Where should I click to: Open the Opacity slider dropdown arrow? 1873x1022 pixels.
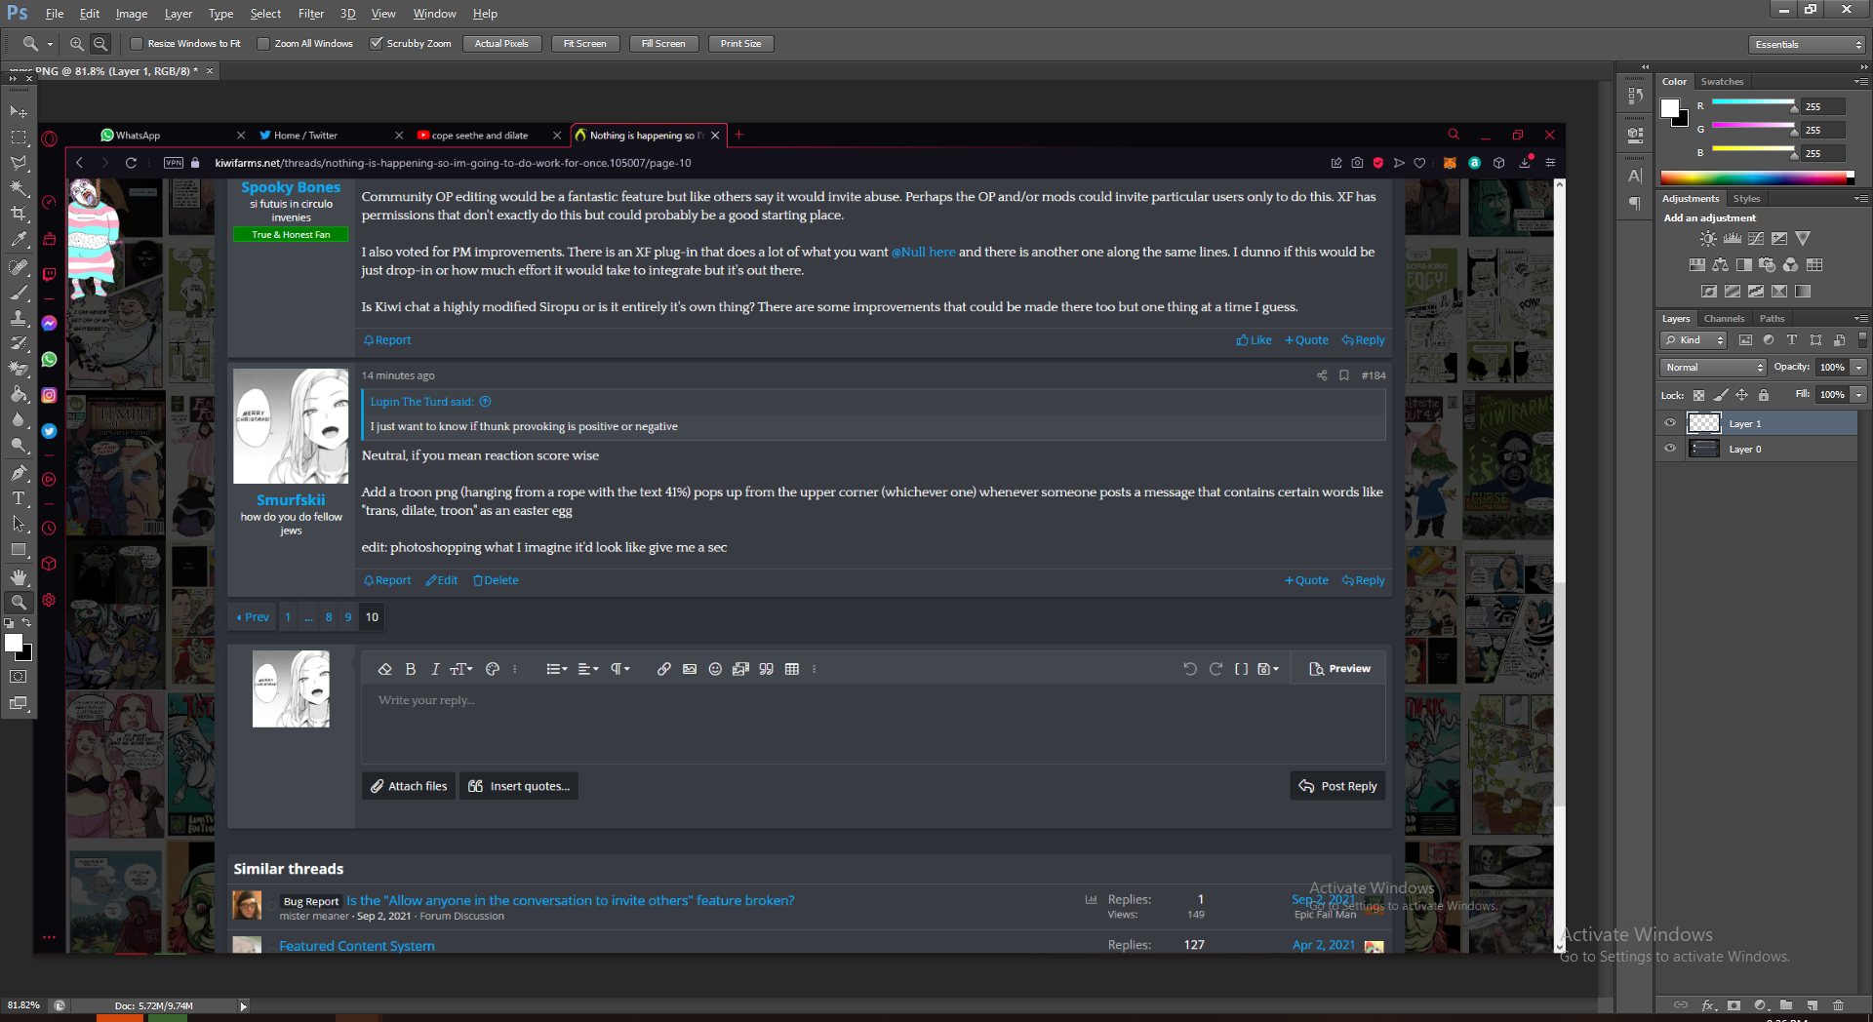tap(1859, 368)
